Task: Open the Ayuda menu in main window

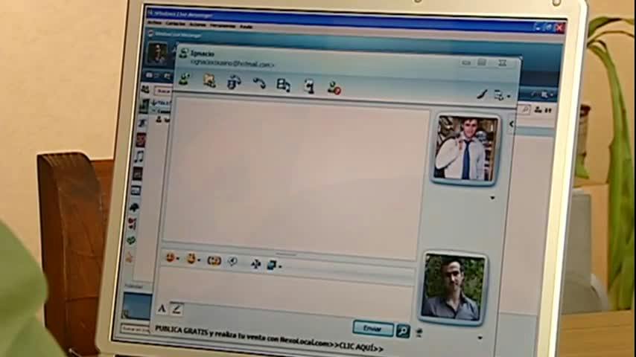Action: point(247,26)
